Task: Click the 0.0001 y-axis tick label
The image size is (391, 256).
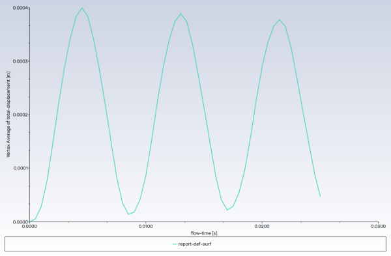Action: [x=21, y=168]
